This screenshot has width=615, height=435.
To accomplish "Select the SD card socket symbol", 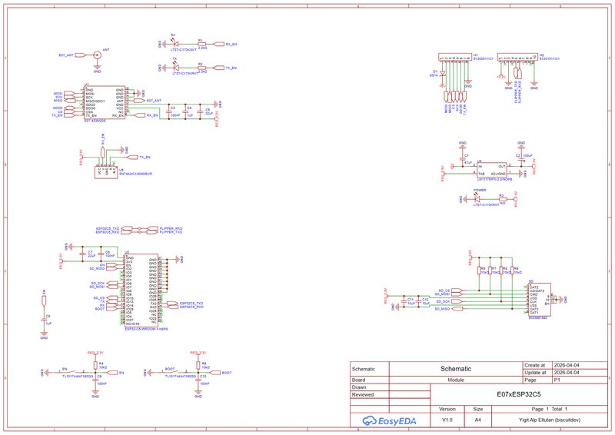I will click(540, 300).
